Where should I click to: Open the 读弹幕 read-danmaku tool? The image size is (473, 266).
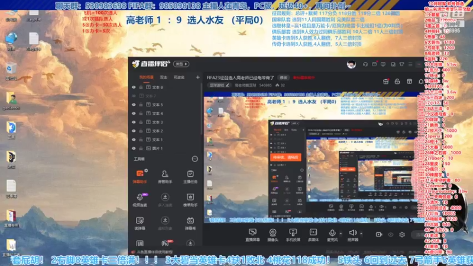click(140, 223)
